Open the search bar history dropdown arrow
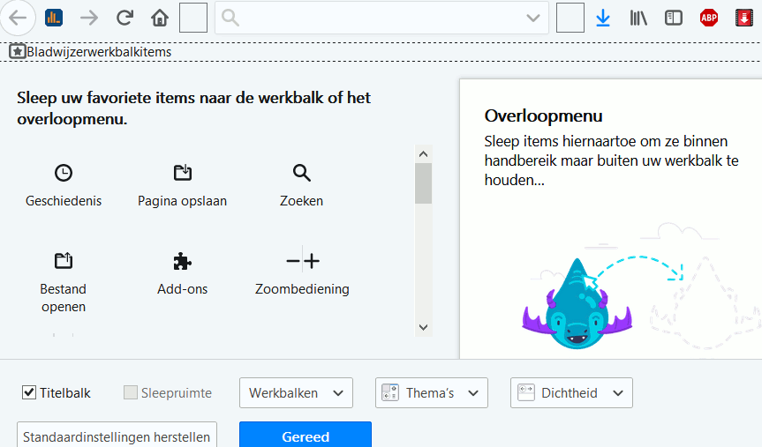 click(533, 19)
